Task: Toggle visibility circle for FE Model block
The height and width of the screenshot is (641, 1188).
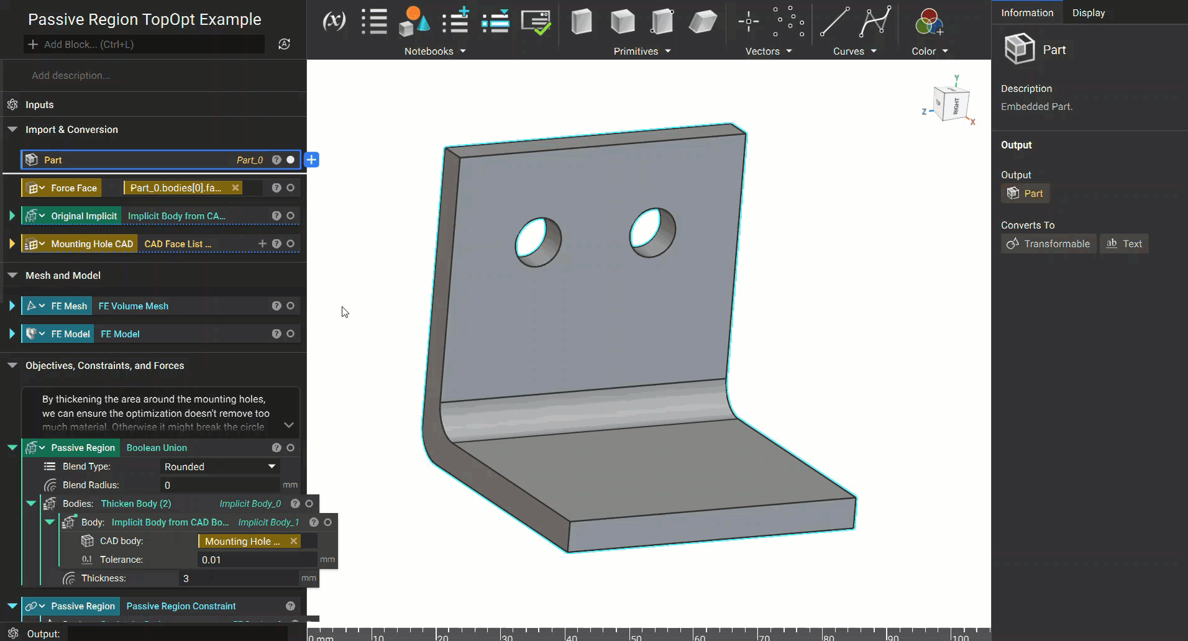Action: 290,334
